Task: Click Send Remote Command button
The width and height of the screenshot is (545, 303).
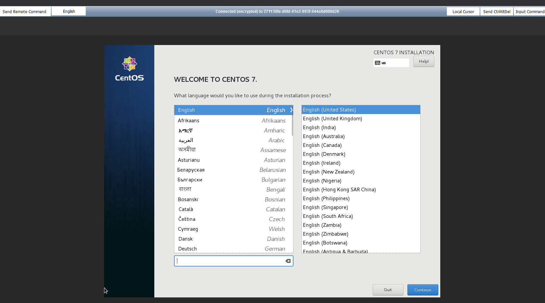Action: pyautogui.click(x=25, y=12)
